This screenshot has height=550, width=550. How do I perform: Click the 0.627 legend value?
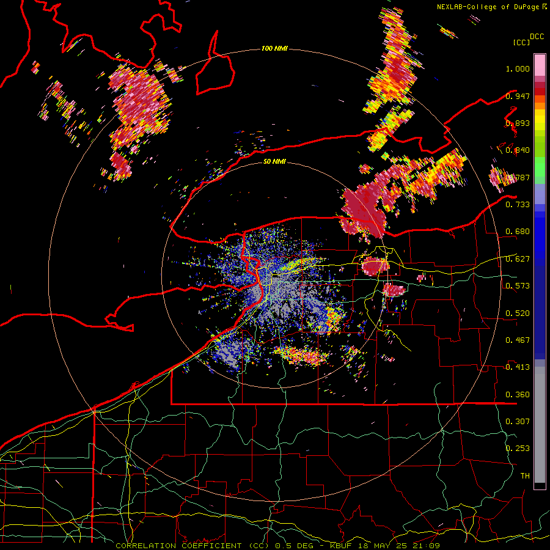pyautogui.click(x=518, y=259)
